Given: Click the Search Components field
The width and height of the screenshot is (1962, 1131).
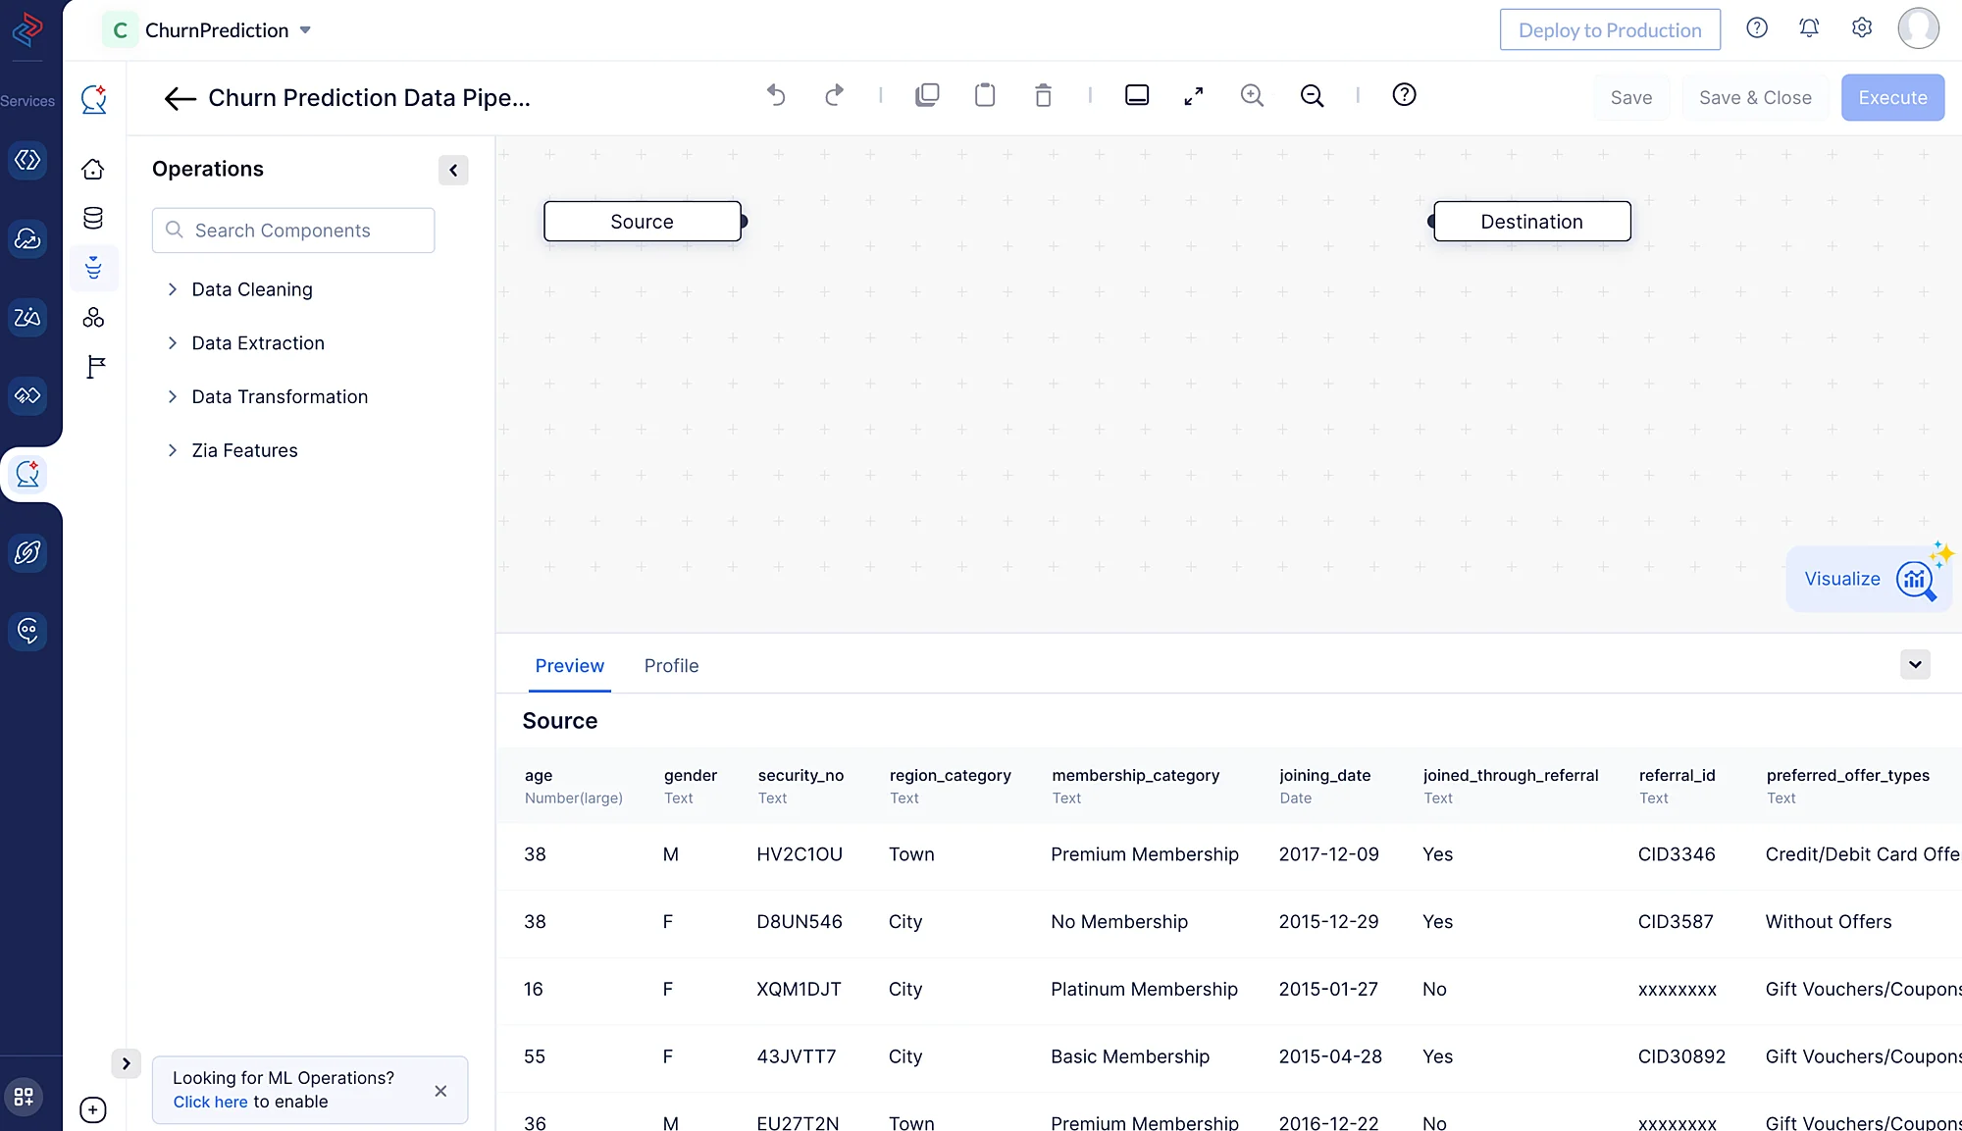Looking at the screenshot, I should (x=293, y=231).
